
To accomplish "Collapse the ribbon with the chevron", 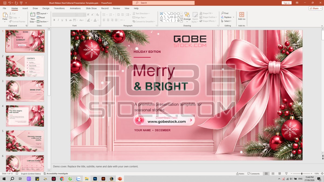I will (x=322, y=26).
